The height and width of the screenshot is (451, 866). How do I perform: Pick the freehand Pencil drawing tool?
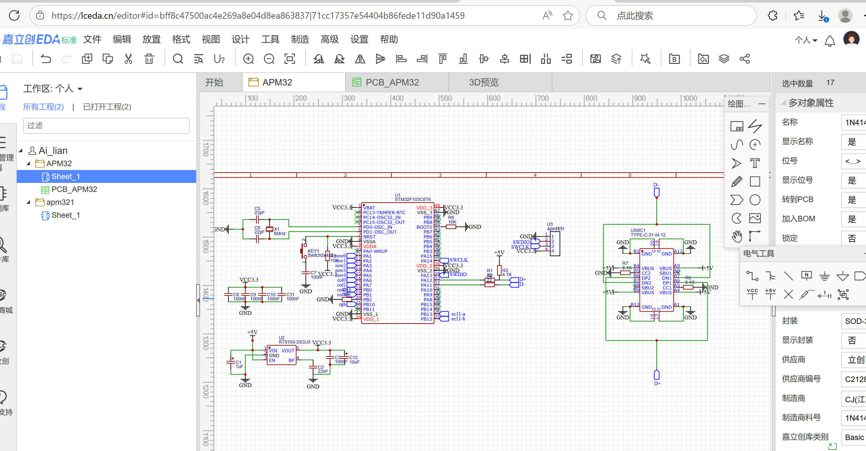coord(736,182)
